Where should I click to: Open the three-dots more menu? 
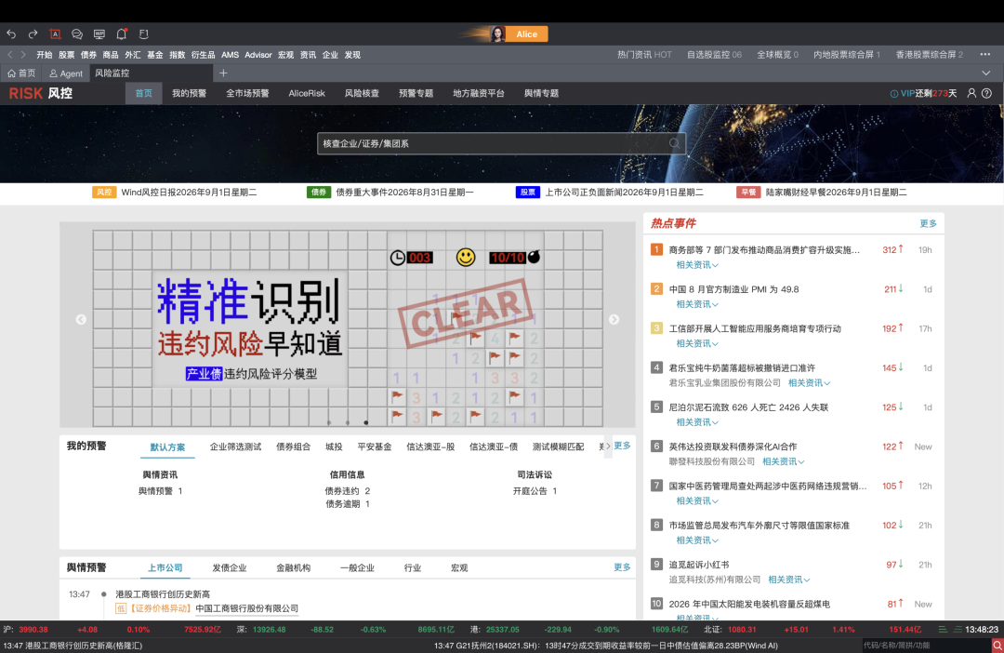point(984,55)
